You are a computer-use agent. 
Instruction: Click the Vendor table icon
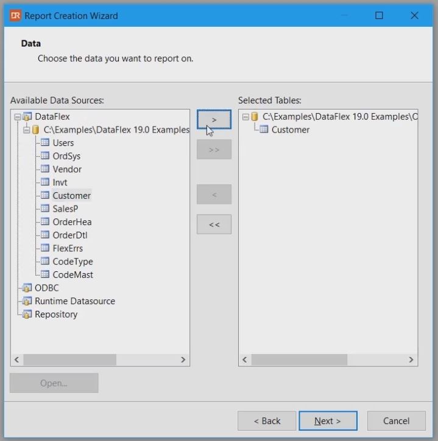44,169
